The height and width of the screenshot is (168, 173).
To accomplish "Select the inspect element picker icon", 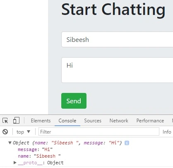I will (x=5, y=121).
